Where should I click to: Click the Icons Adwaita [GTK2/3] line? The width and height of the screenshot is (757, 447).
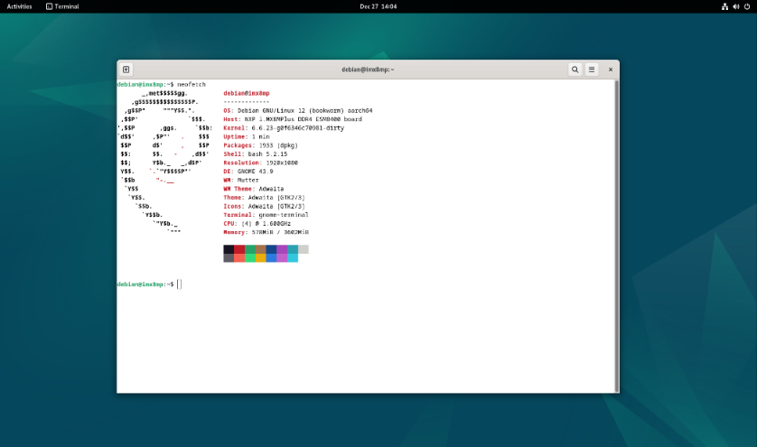pos(264,206)
